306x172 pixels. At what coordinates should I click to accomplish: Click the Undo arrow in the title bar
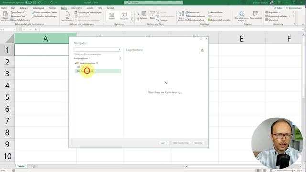(39, 2)
